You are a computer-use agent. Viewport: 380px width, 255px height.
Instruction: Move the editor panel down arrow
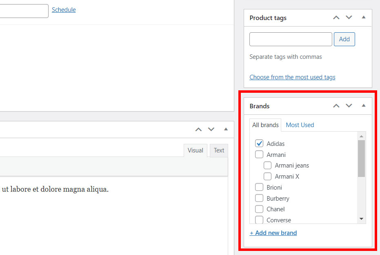coord(211,129)
